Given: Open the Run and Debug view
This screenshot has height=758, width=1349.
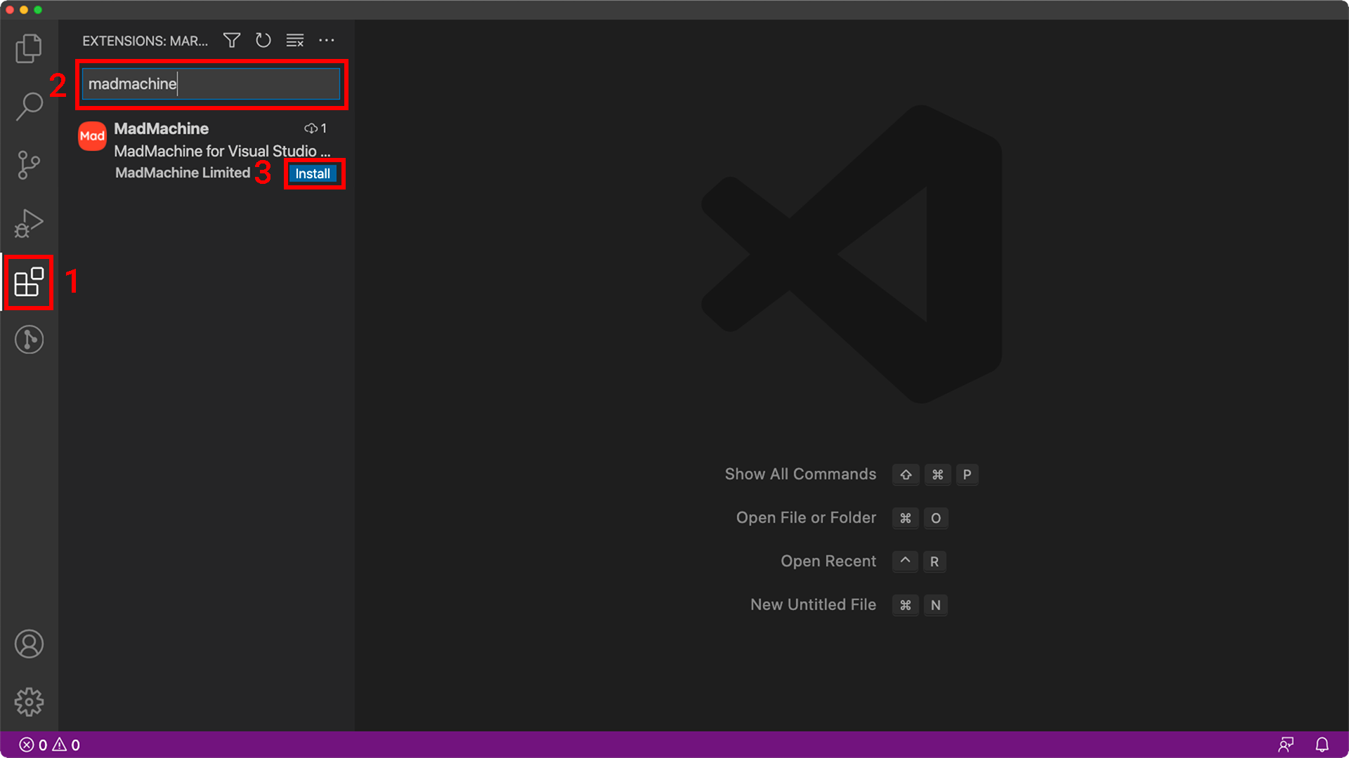Looking at the screenshot, I should [x=29, y=223].
